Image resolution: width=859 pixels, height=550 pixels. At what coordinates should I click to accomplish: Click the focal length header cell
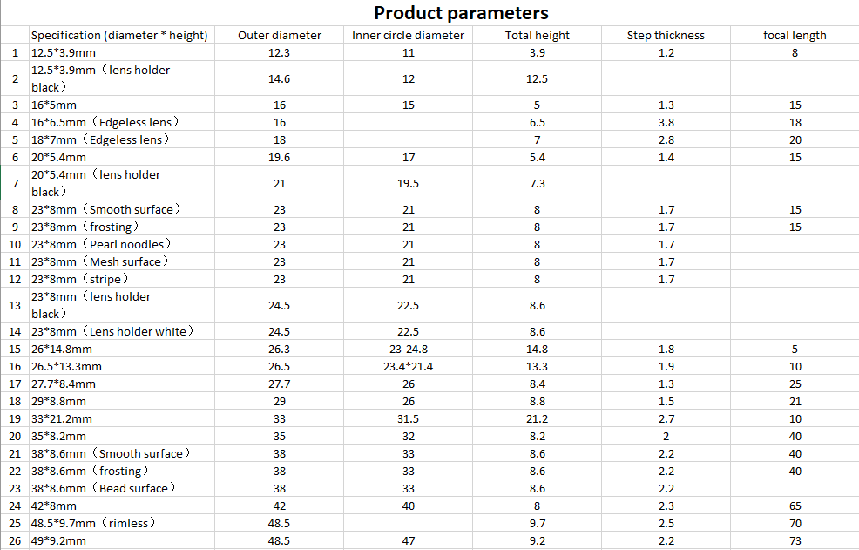pyautogui.click(x=795, y=35)
